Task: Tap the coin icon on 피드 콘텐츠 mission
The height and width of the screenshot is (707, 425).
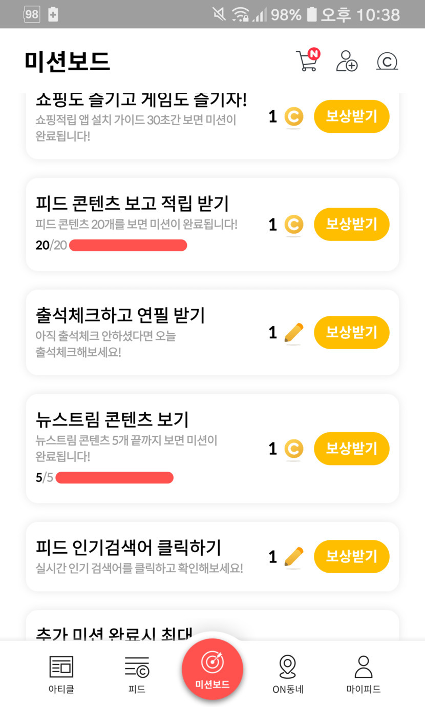Action: pyautogui.click(x=293, y=225)
